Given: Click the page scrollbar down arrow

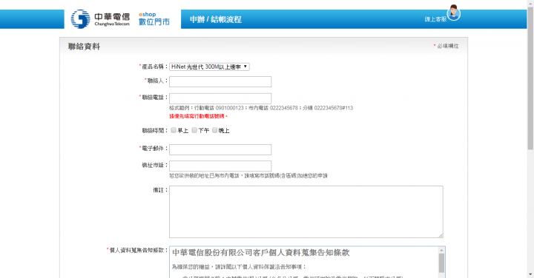Looking at the screenshot, I should pyautogui.click(x=530, y=274).
